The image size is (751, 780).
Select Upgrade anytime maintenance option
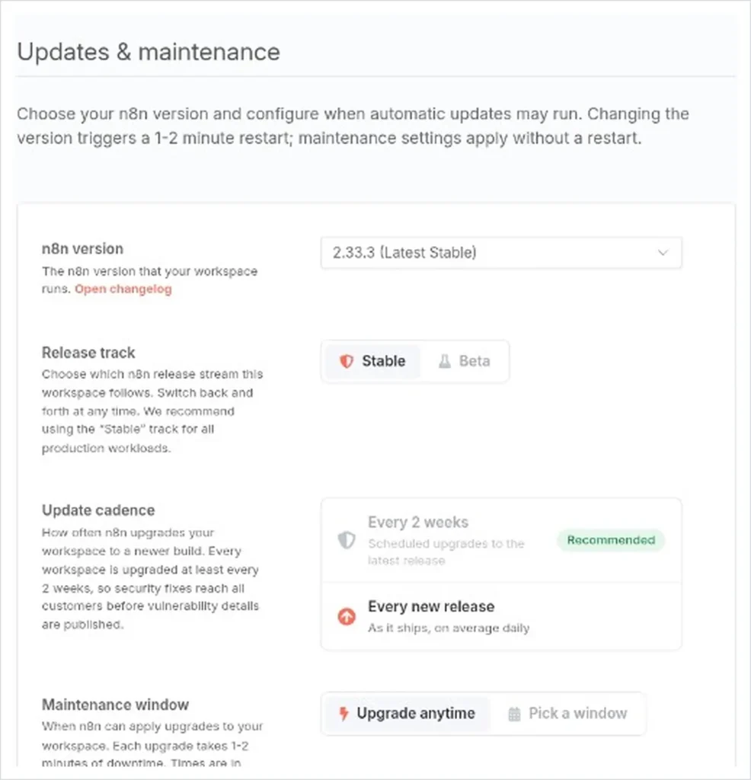[407, 714]
